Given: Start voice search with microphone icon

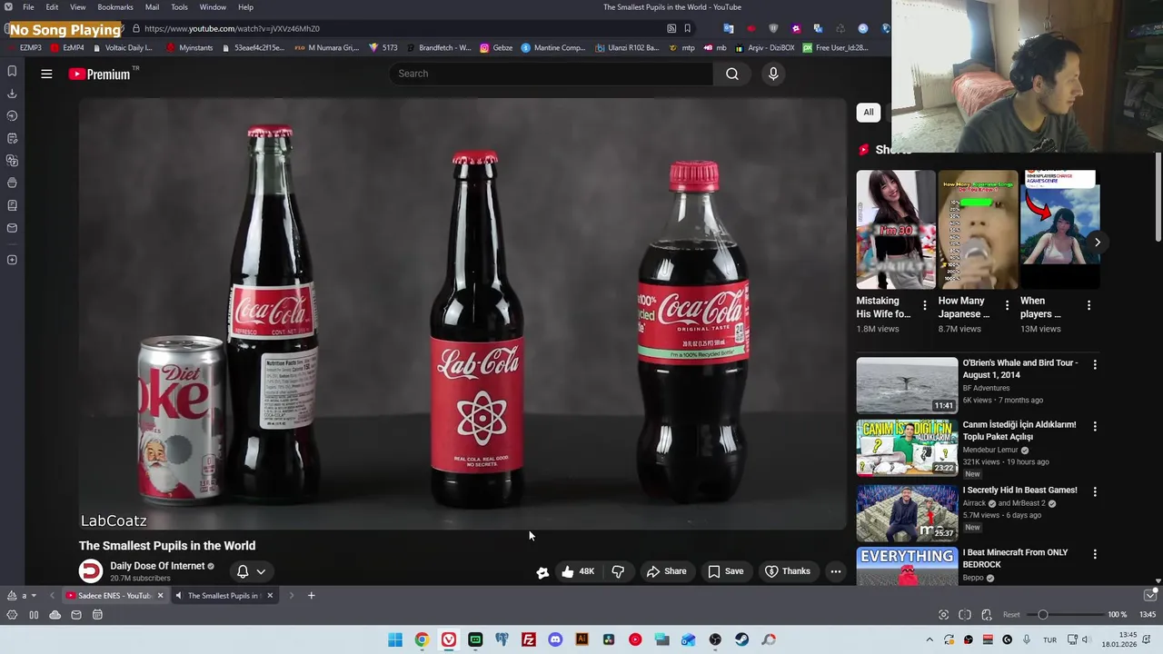Looking at the screenshot, I should 773,74.
